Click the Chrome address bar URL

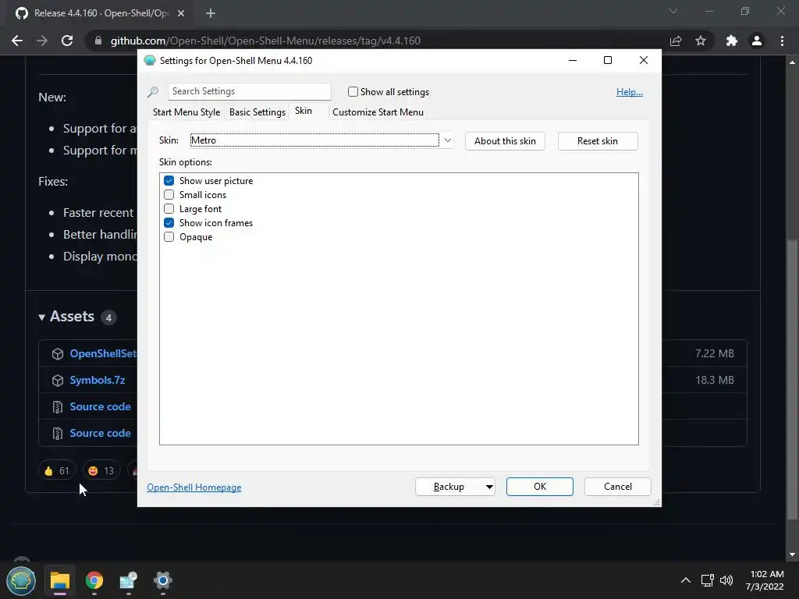click(x=265, y=41)
